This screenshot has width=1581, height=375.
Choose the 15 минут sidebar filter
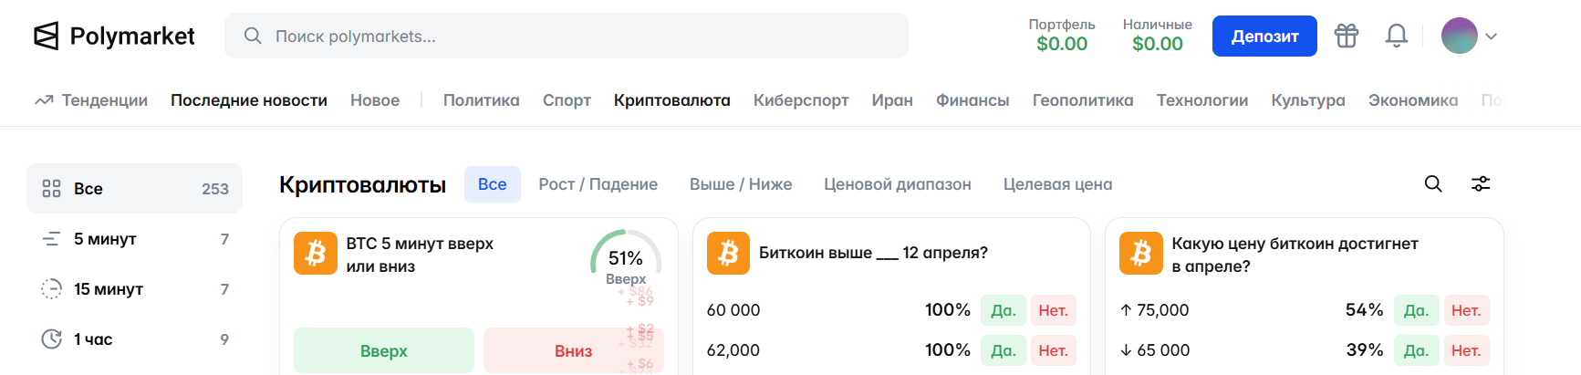coord(109,289)
